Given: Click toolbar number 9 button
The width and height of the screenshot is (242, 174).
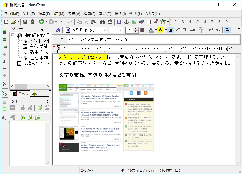Looking at the screenshot, I should pos(226,22).
